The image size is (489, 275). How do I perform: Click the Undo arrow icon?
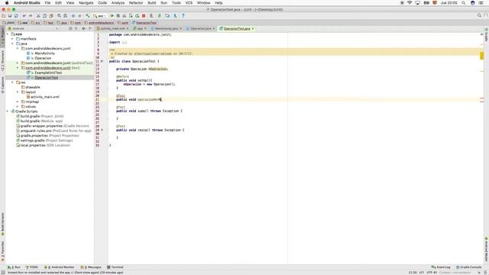24,15
